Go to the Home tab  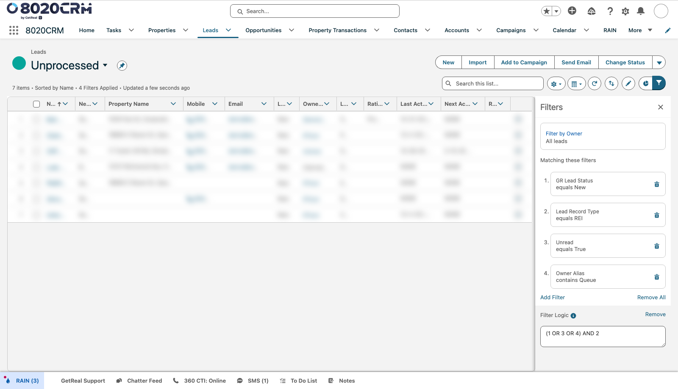pyautogui.click(x=86, y=30)
